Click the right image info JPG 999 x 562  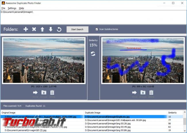pyautogui.click(x=143, y=86)
